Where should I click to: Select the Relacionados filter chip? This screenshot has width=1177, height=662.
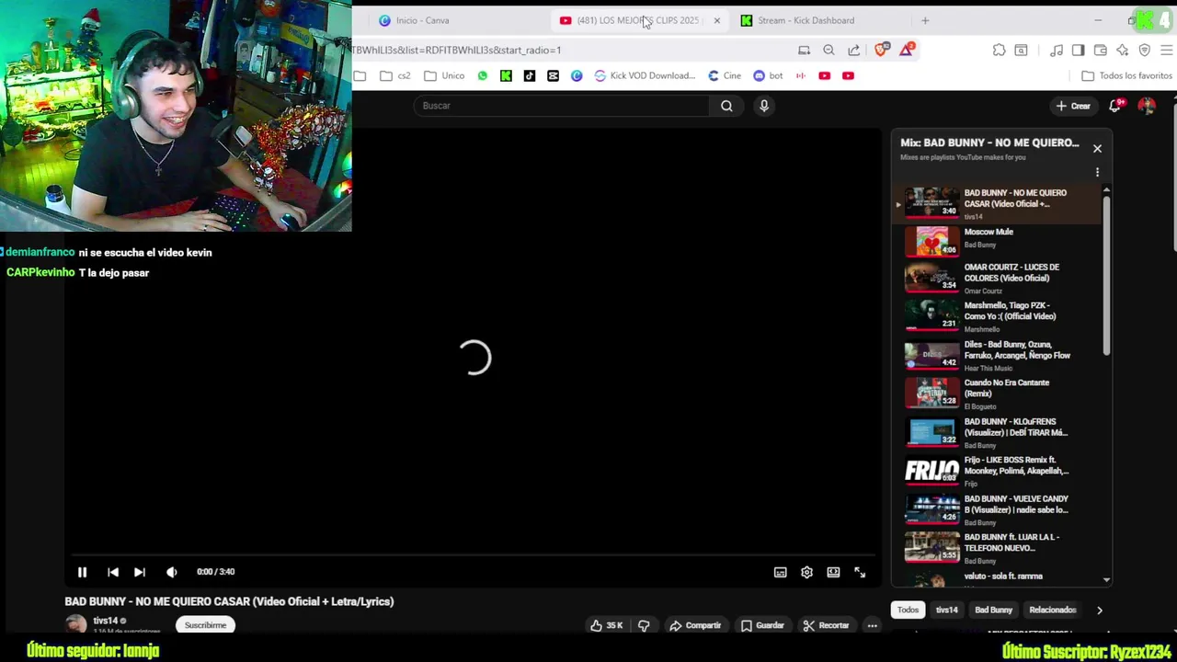[x=1052, y=610]
